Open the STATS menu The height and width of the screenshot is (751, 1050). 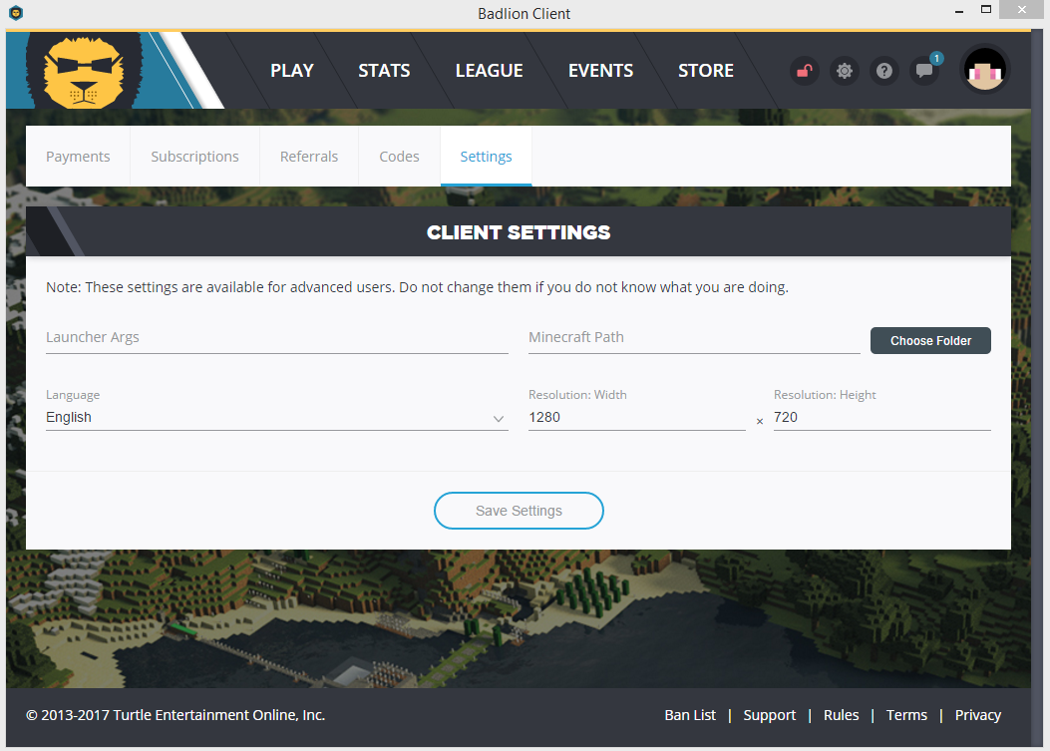click(384, 71)
